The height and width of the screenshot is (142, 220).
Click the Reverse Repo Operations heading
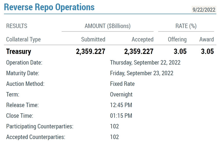click(49, 7)
